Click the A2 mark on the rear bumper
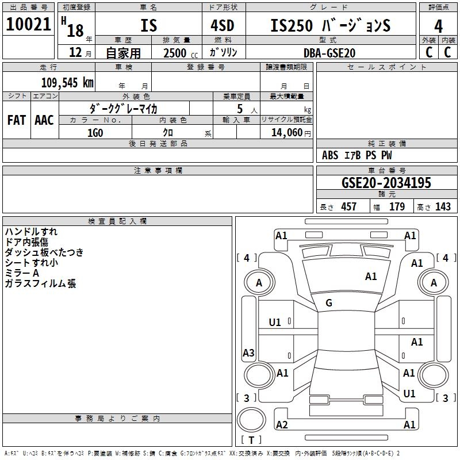 [x=282, y=425]
